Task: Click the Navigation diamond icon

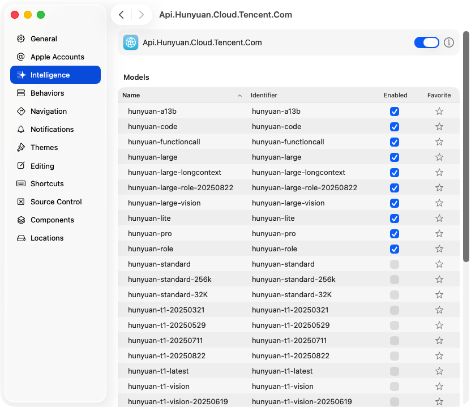Action: (x=21, y=111)
